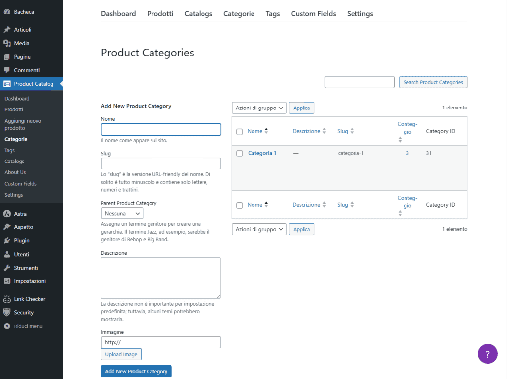This screenshot has width=507, height=379.
Task: Collapse the sidebar with Riduci menu
Action: (x=7, y=326)
